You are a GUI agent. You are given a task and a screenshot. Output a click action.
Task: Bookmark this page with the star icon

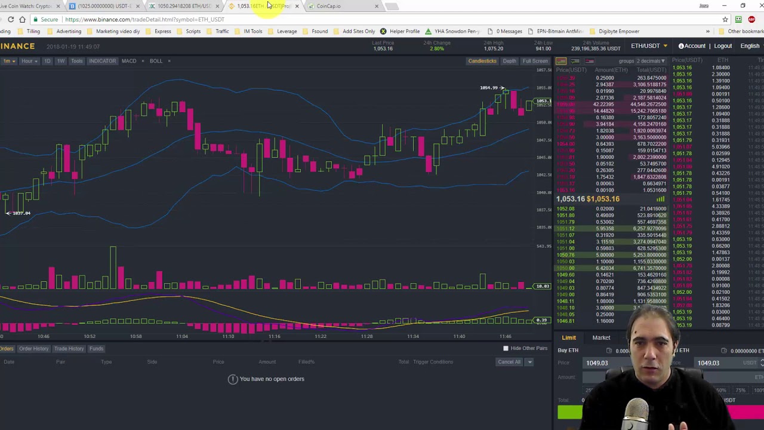click(x=725, y=20)
